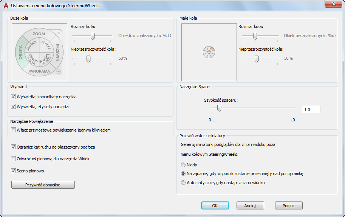Toggle the Scena pionowo checkbox
The width and height of the screenshot is (345, 217).
click(14, 171)
